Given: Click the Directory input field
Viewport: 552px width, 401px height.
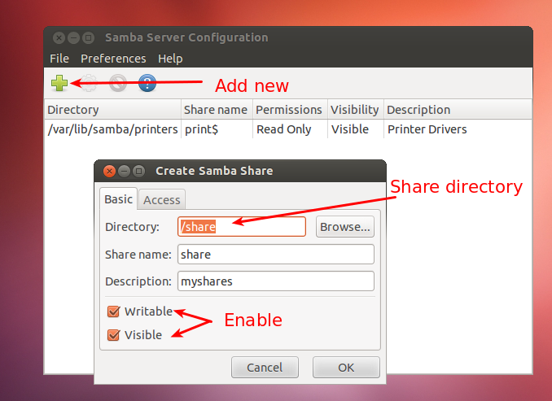Looking at the screenshot, I should click(x=242, y=227).
